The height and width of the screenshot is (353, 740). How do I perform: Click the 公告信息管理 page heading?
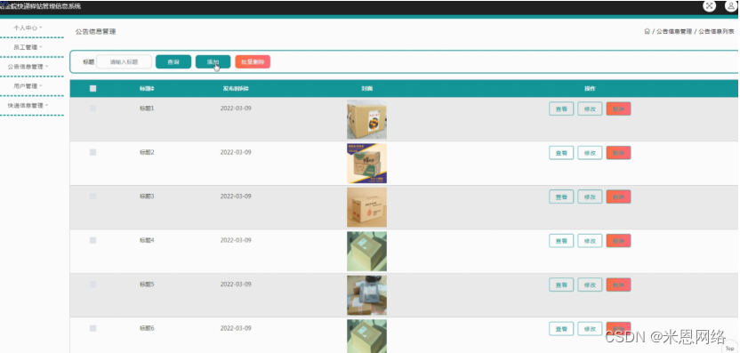[x=95, y=32]
